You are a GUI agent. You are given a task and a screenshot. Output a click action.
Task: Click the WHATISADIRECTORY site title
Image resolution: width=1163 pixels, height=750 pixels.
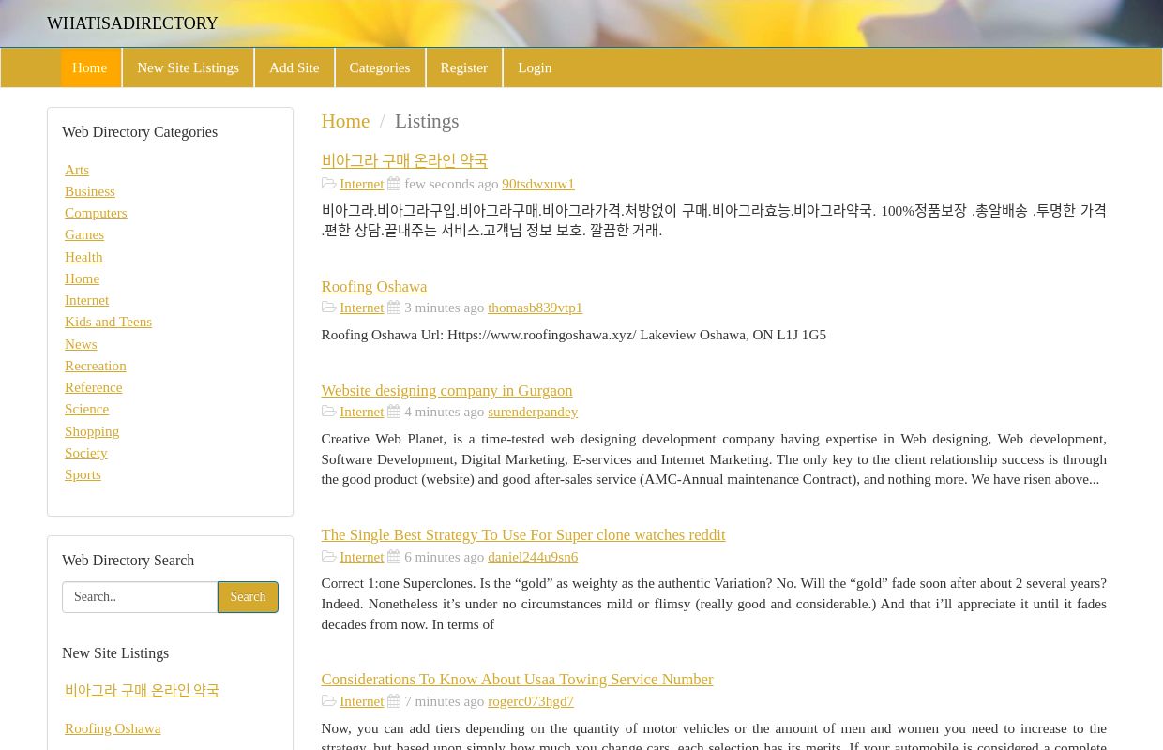coord(132,23)
